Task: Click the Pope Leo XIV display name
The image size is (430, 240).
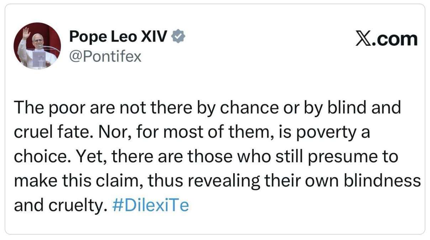Action: point(118,37)
